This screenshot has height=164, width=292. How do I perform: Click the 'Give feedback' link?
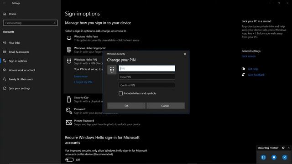click(256, 75)
